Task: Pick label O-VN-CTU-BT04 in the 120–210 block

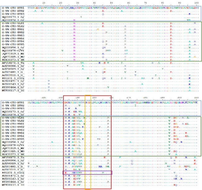Action: click(13, 136)
